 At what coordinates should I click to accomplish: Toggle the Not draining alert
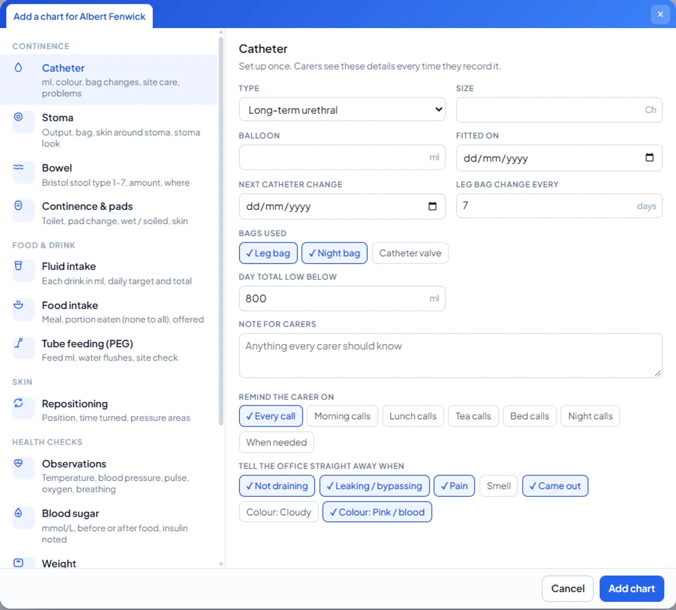pos(277,486)
